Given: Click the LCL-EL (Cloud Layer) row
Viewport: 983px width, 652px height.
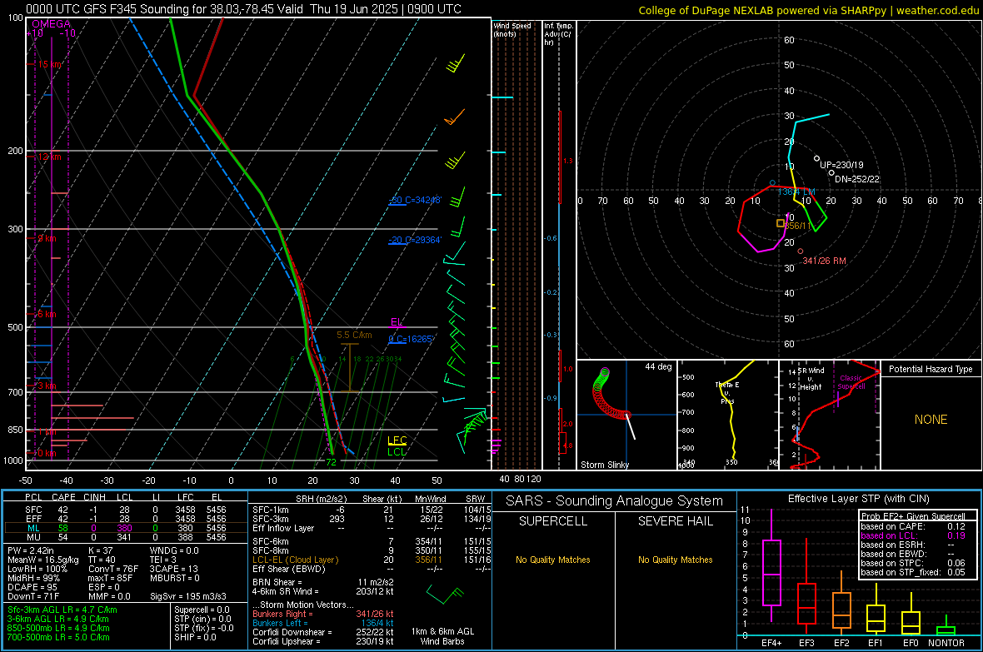Looking at the screenshot, I should coord(372,560).
